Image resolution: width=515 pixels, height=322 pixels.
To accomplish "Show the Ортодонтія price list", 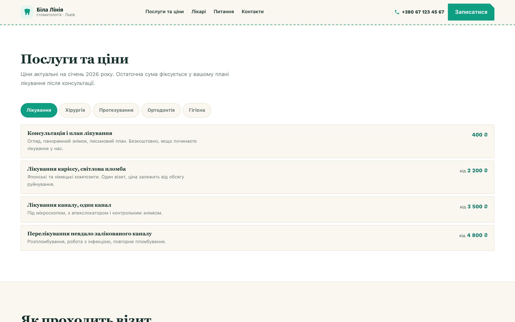I will [x=161, y=110].
